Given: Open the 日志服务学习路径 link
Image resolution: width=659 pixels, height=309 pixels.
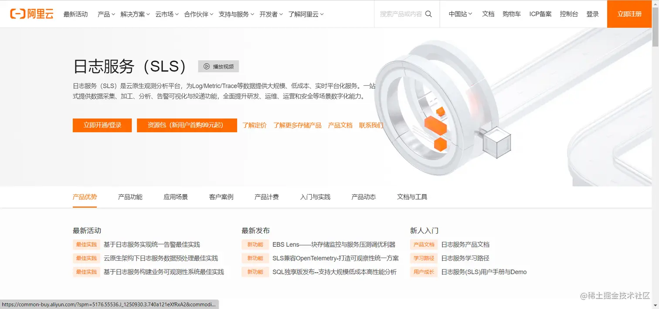Looking at the screenshot, I should coord(465,258).
